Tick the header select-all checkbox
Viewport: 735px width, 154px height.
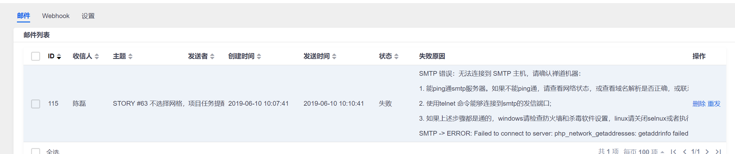[x=35, y=56]
